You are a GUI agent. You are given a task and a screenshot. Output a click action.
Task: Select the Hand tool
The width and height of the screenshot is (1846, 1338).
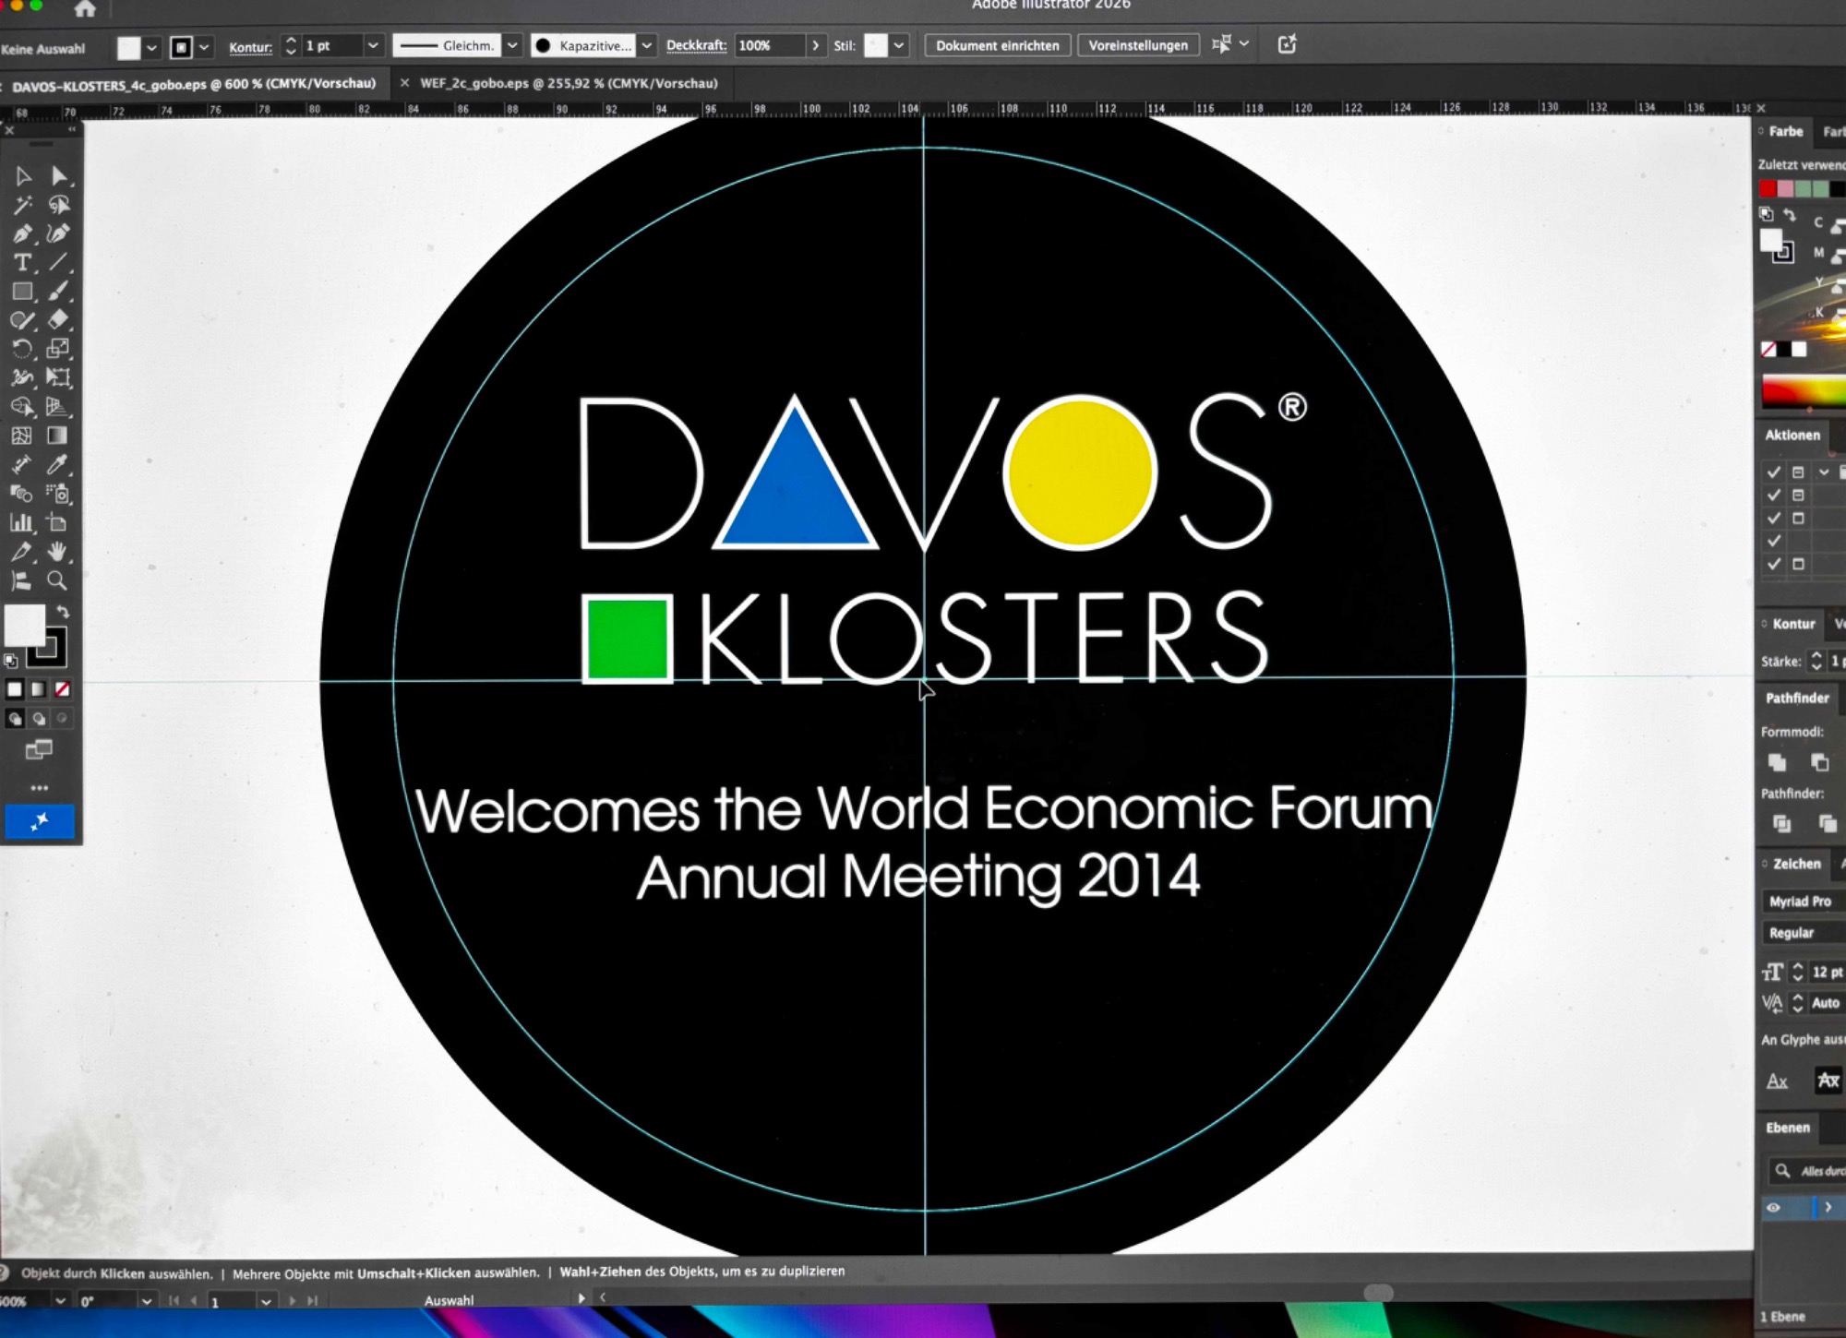[57, 552]
